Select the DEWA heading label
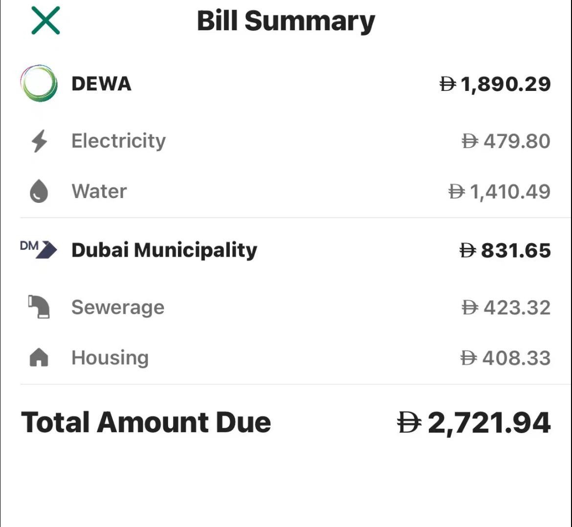This screenshot has height=527, width=572. (101, 84)
